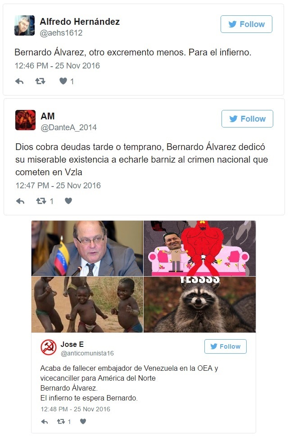Like the tweet by Alfredo Hernández
Image resolution: width=298 pixels, height=446 pixels.
click(63, 82)
